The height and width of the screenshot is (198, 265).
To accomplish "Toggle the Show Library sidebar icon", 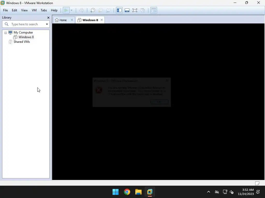I will coord(119,10).
